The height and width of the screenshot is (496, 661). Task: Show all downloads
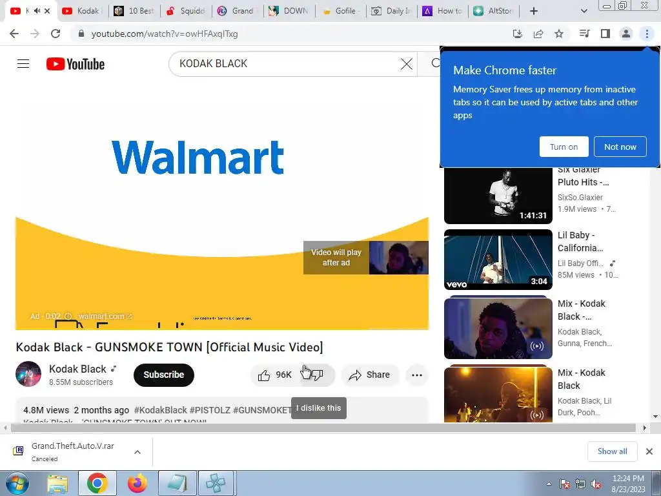pyautogui.click(x=612, y=451)
